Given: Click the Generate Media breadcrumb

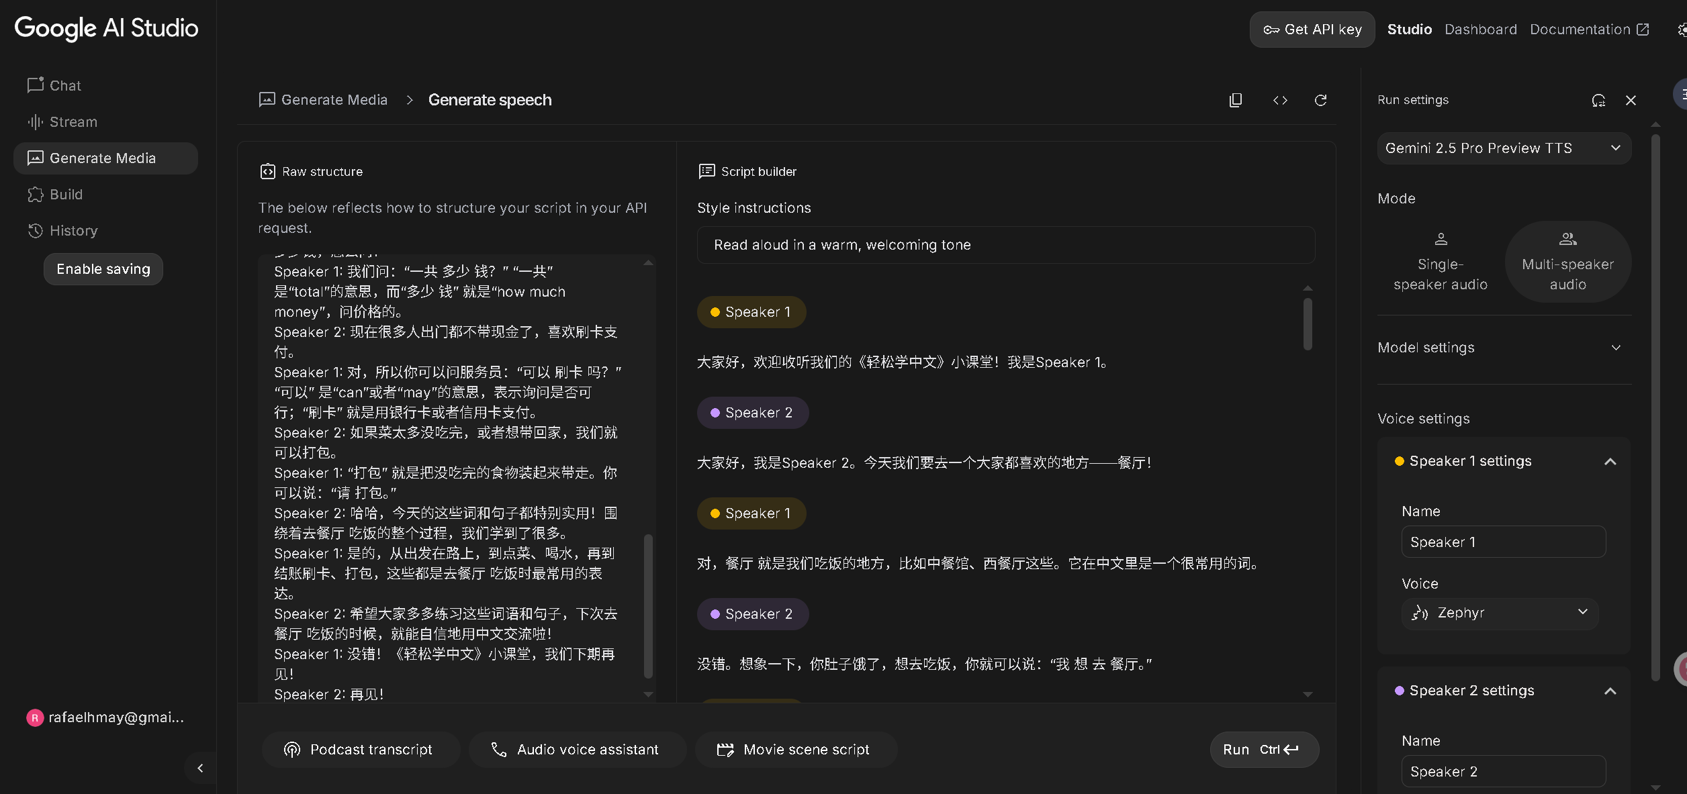Looking at the screenshot, I should (x=323, y=99).
